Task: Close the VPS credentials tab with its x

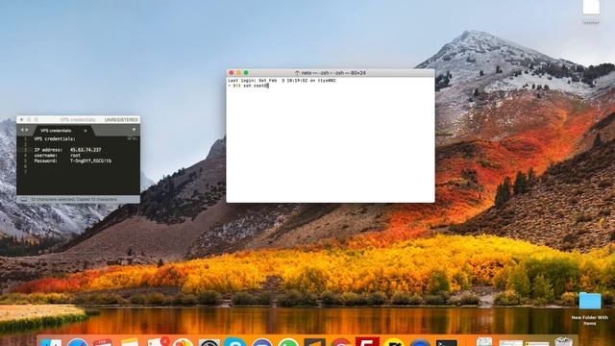Action: click(x=86, y=131)
